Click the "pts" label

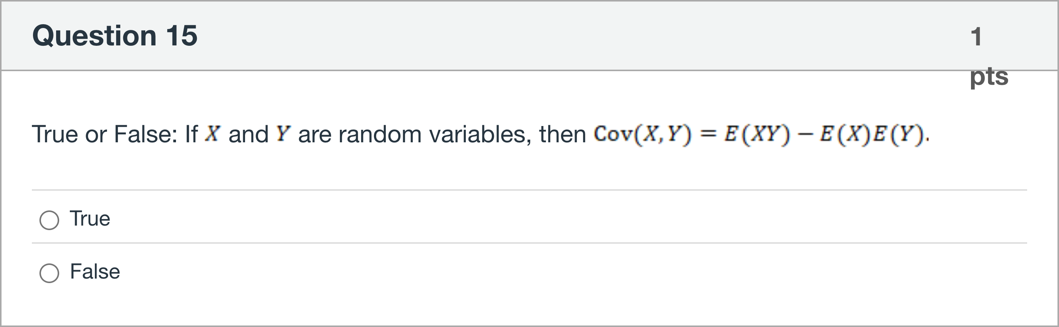point(989,76)
